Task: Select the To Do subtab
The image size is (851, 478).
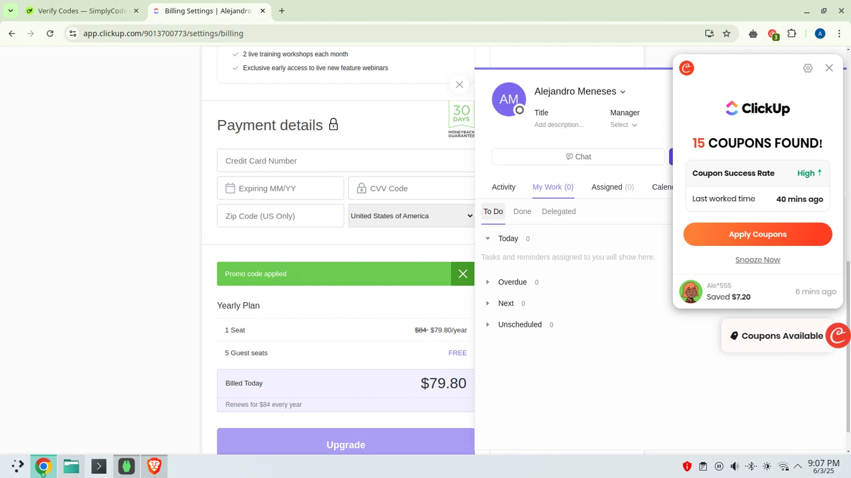Action: [493, 211]
